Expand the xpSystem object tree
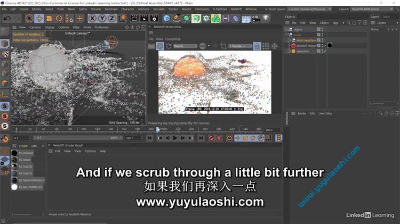This screenshot has height=224, width=400. pyautogui.click(x=289, y=51)
